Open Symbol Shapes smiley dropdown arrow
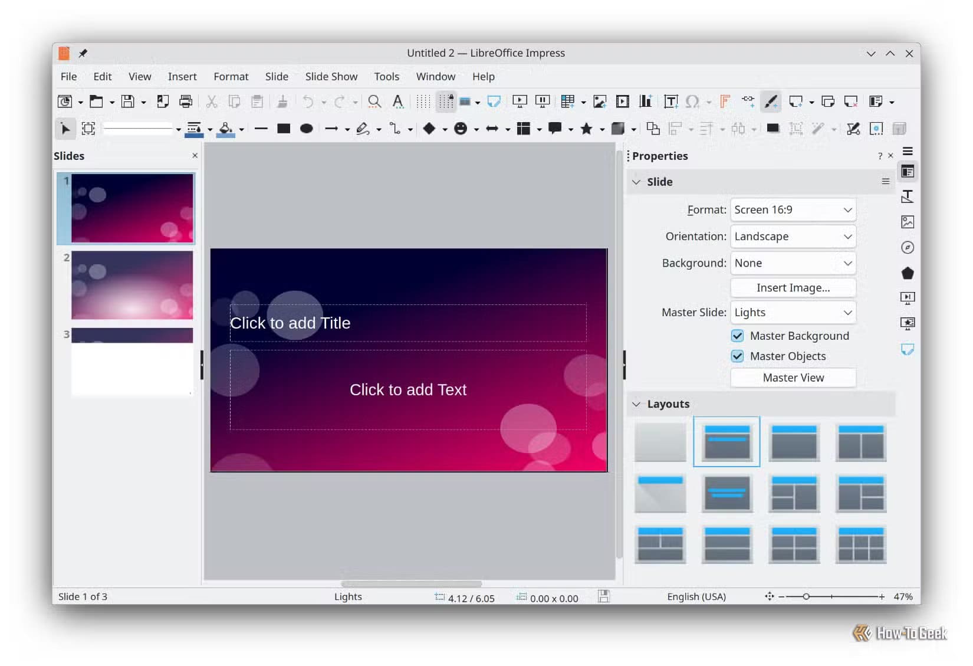 (x=476, y=129)
